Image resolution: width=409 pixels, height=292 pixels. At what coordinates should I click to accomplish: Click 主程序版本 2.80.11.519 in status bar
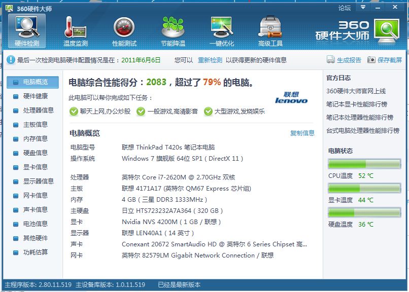click(x=38, y=285)
